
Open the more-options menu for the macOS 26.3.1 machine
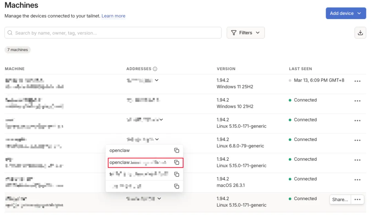[x=357, y=179]
